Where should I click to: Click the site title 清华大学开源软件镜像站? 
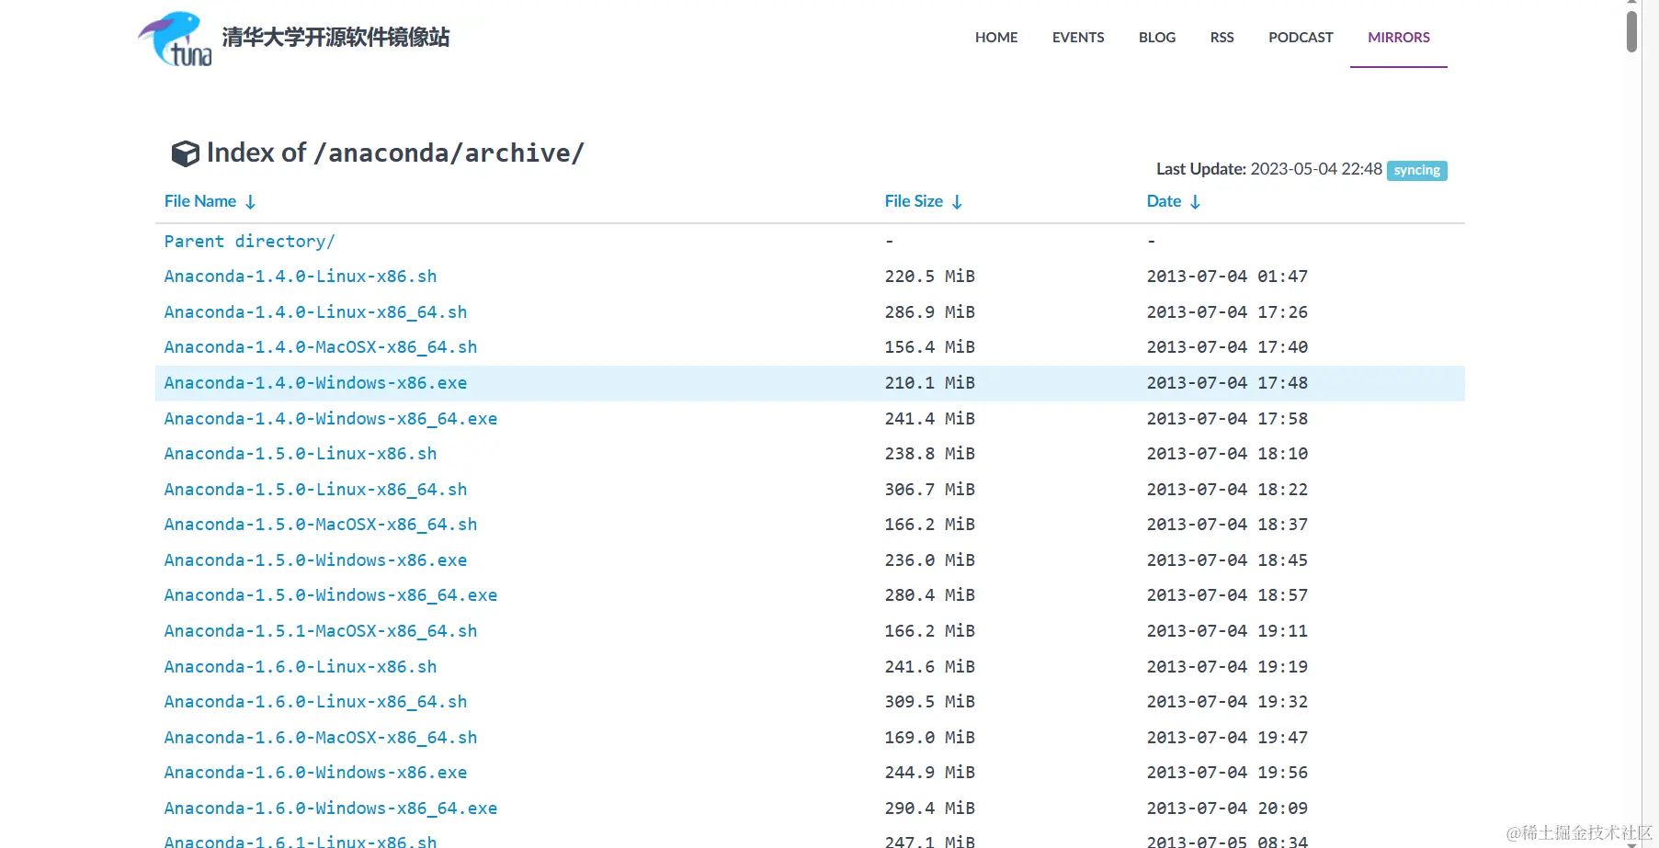(x=336, y=38)
